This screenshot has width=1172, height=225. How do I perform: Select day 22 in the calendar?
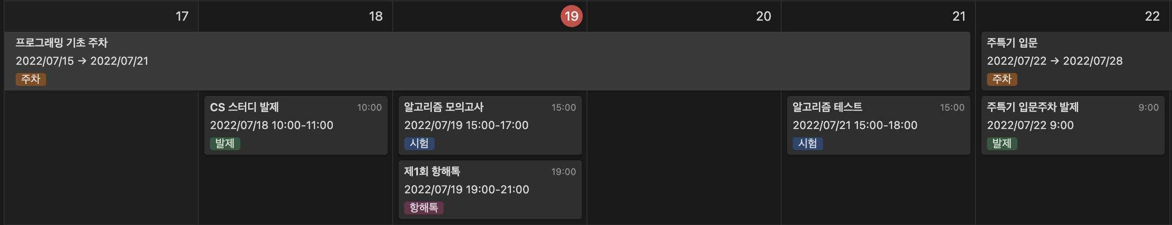click(x=1152, y=17)
